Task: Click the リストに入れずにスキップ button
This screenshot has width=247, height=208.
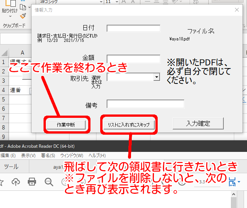Action: tap(129, 125)
